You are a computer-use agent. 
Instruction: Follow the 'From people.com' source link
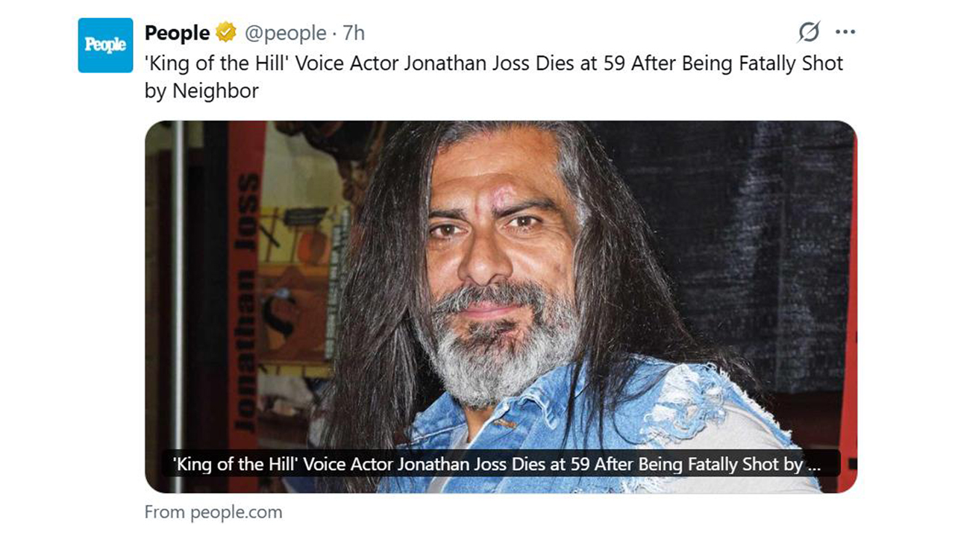point(213,512)
